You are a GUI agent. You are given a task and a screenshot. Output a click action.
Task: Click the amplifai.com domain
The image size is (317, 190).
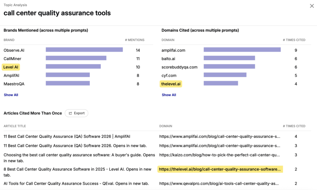click(x=173, y=50)
